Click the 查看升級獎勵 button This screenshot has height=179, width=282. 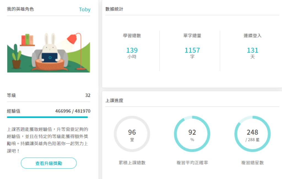click(x=48, y=163)
